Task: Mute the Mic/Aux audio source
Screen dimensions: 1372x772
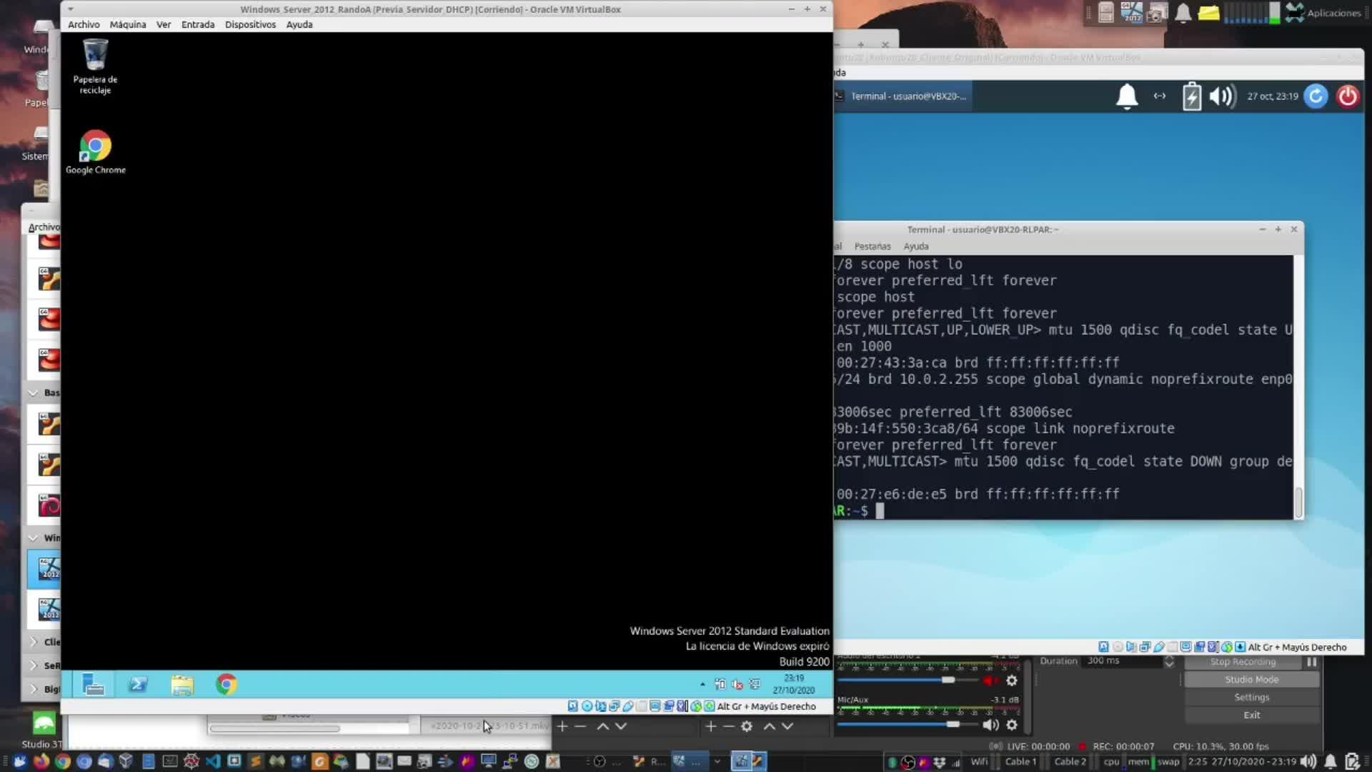Action: (990, 725)
